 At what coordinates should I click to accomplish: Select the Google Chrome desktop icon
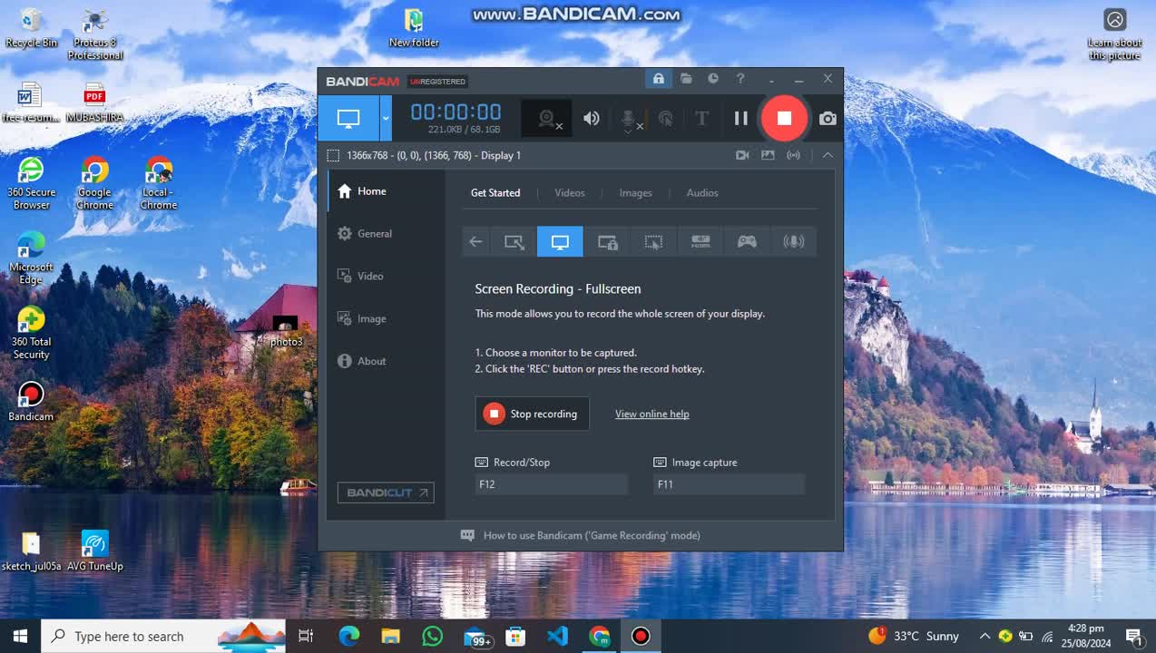coord(94,183)
